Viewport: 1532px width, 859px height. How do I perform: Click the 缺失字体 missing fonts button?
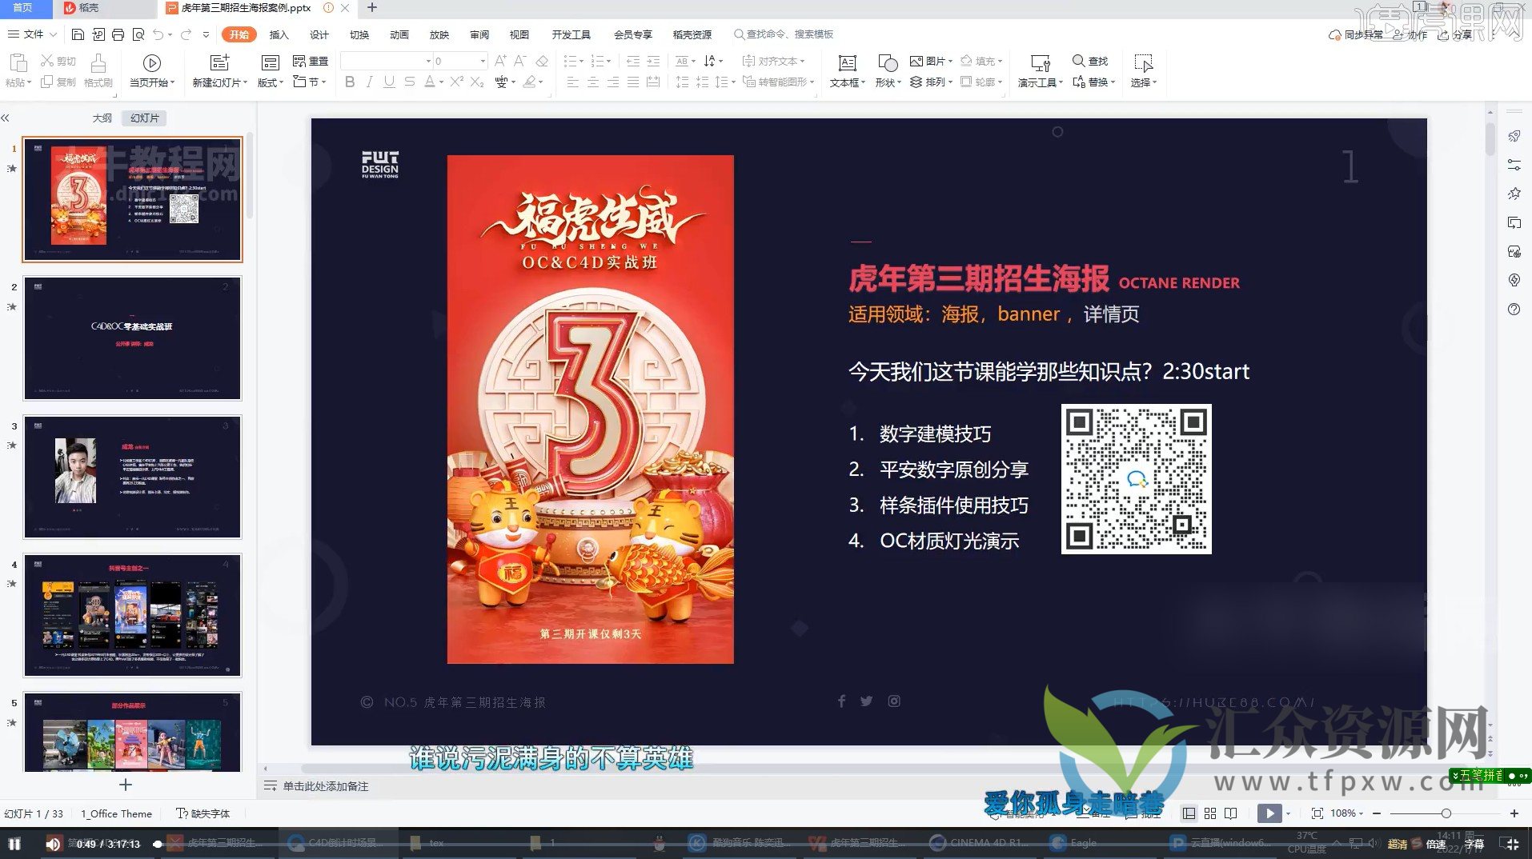point(204,813)
